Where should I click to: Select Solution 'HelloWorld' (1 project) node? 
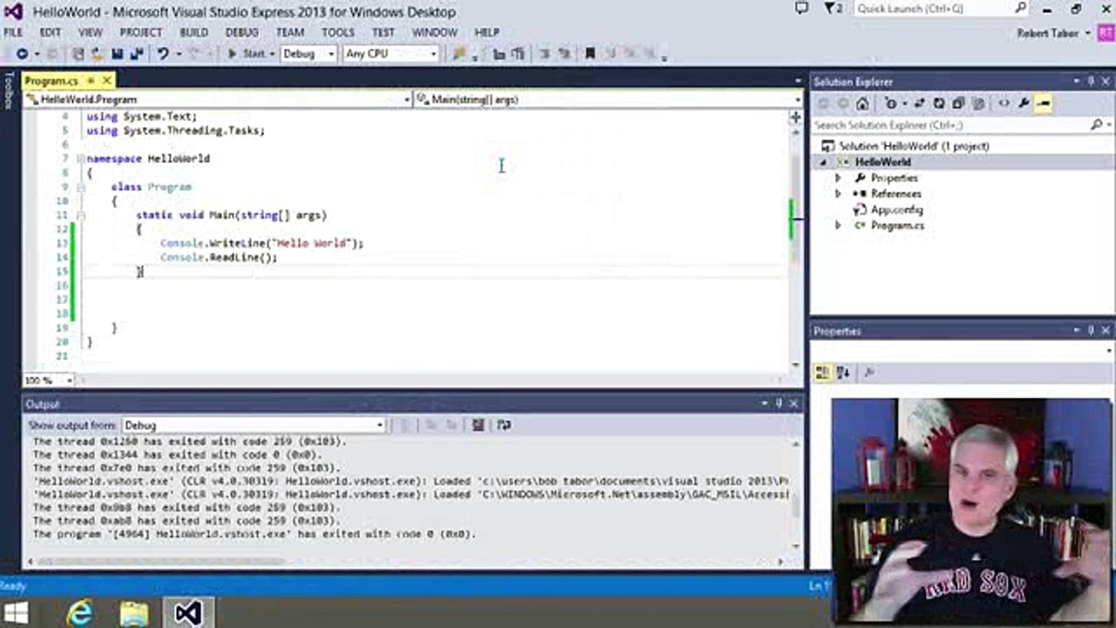914,146
